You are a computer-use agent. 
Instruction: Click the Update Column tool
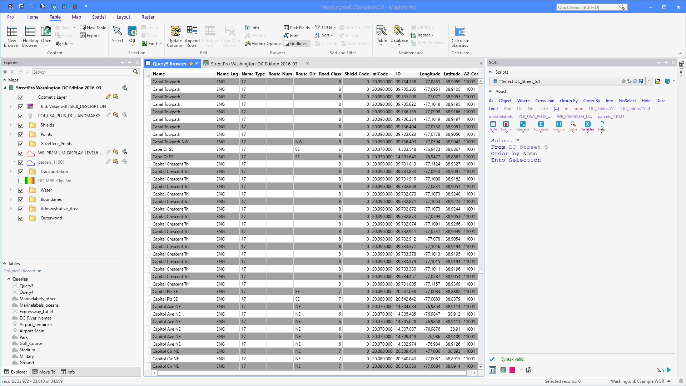pyautogui.click(x=175, y=36)
